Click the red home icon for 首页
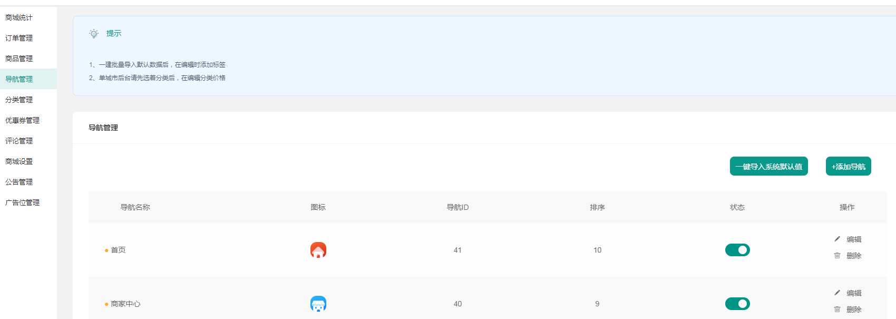 318,250
